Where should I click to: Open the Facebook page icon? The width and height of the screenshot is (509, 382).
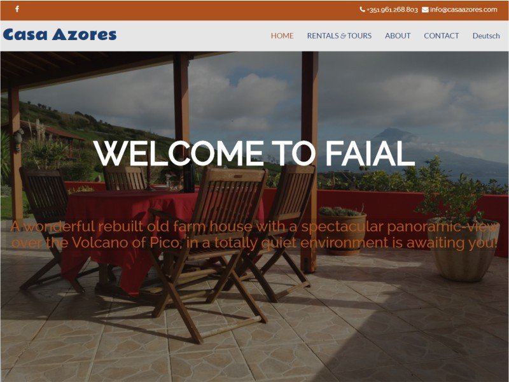coord(17,9)
